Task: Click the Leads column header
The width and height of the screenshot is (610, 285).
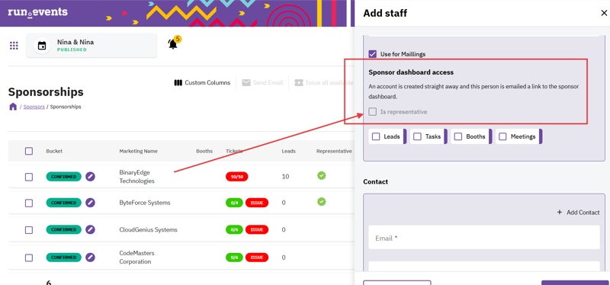Action: click(289, 151)
